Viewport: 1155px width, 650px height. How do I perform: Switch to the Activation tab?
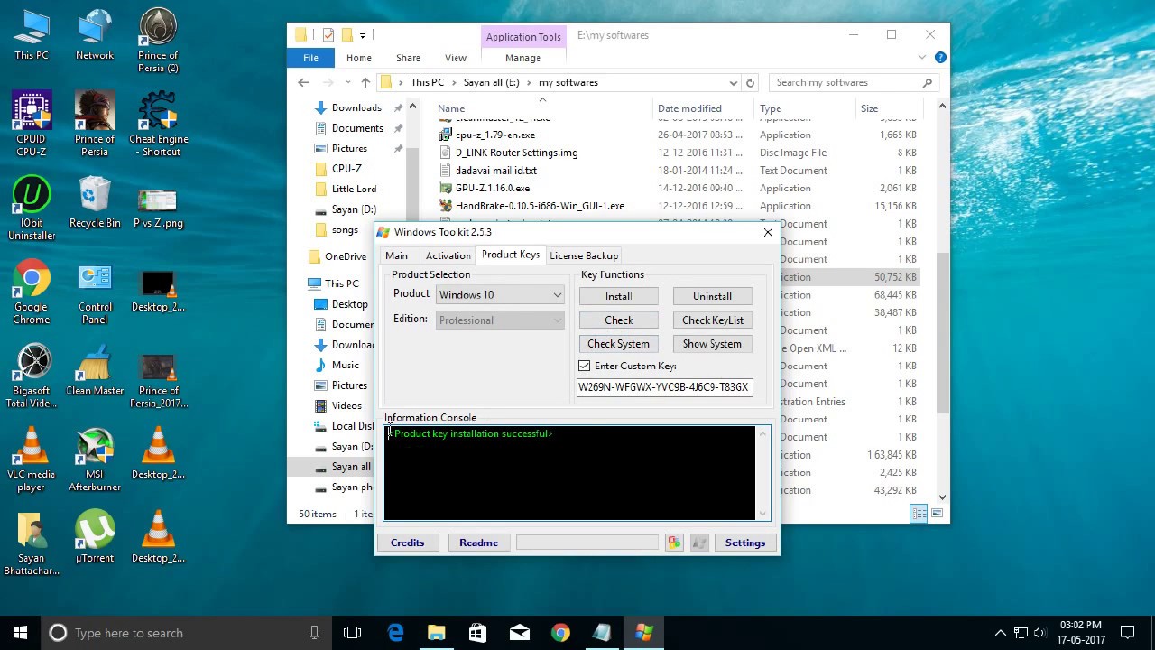pyautogui.click(x=448, y=255)
